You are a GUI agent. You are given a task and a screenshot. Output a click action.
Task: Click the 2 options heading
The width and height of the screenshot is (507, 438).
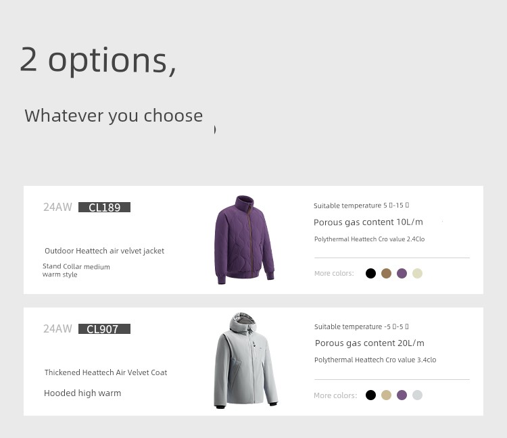pos(98,60)
